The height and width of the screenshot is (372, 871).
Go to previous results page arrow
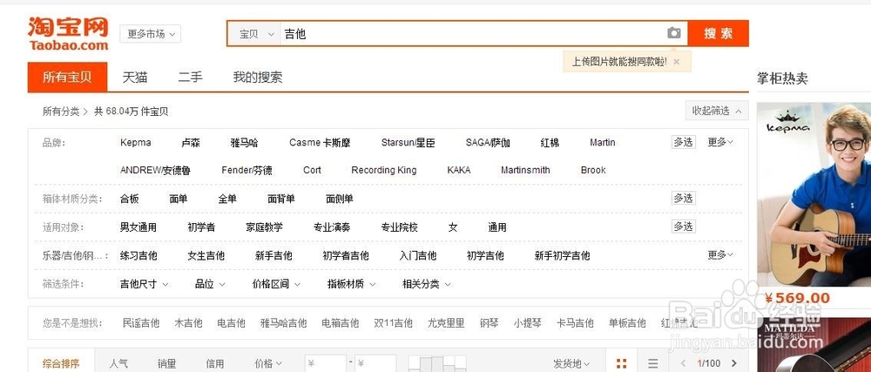(x=684, y=363)
